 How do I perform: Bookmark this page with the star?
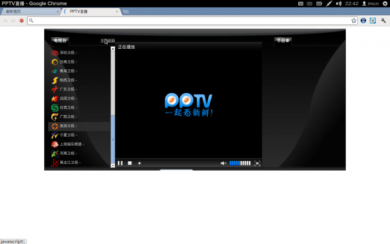[x=353, y=21]
